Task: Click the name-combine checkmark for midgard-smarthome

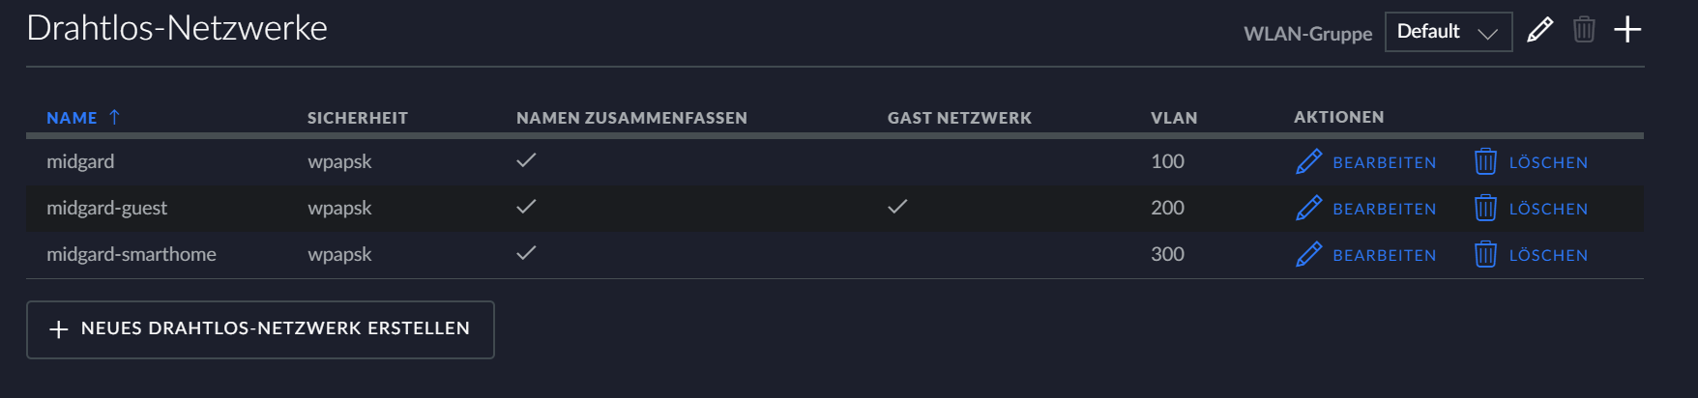Action: (x=526, y=253)
